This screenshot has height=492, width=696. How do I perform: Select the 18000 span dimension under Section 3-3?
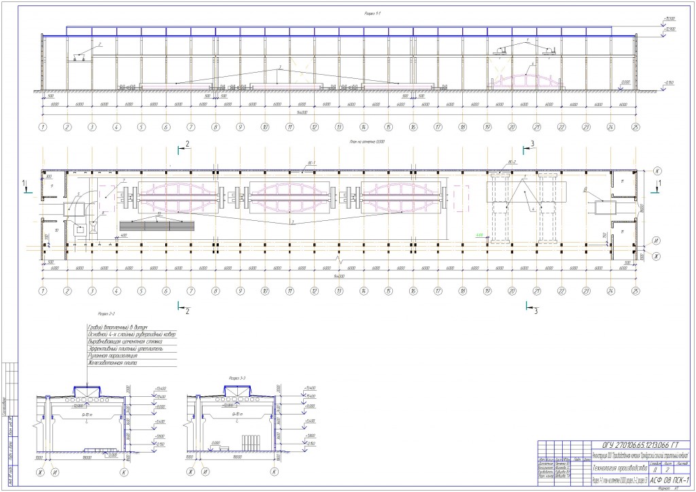pos(238,457)
